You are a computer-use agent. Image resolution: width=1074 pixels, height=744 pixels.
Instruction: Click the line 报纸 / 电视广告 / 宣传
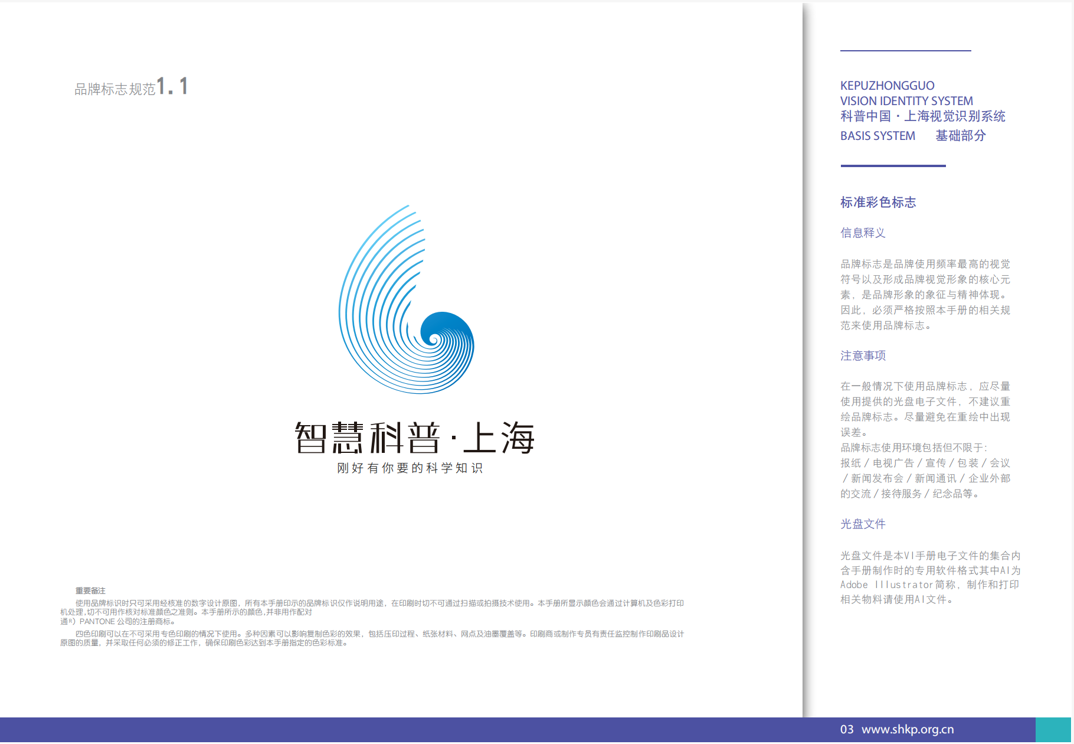click(x=925, y=463)
